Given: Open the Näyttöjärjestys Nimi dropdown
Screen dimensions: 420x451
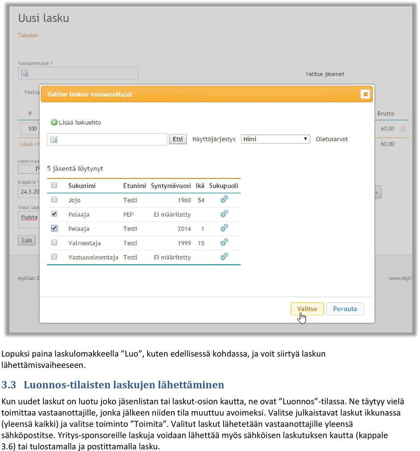Looking at the screenshot, I should pyautogui.click(x=275, y=139).
